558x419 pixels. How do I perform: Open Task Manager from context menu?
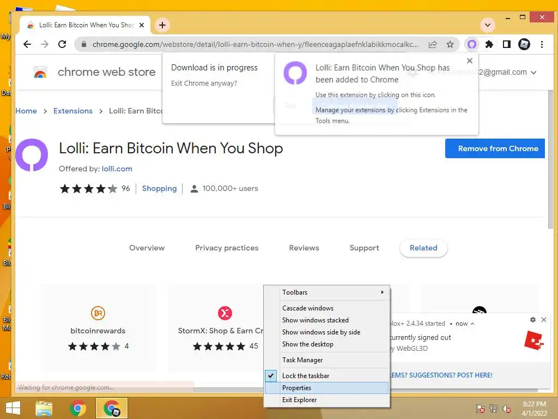(327, 360)
